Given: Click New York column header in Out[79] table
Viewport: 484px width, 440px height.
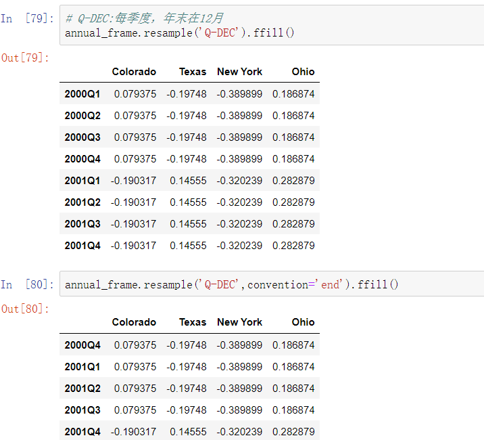Looking at the screenshot, I should pos(239,72).
